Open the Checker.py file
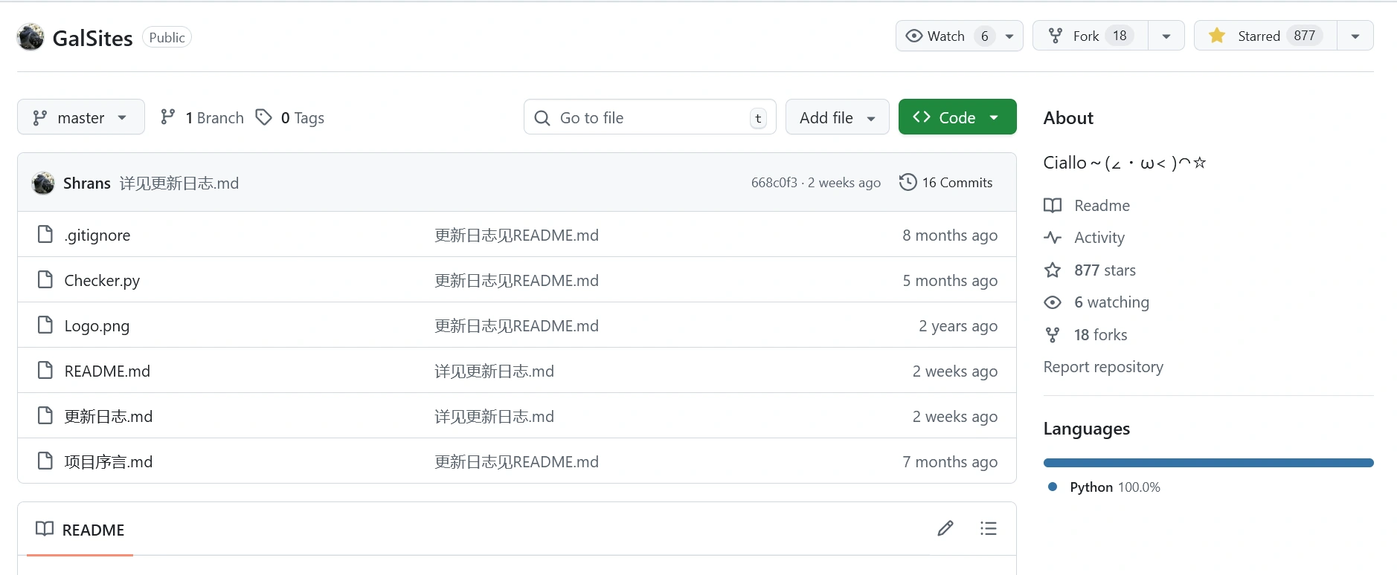The height and width of the screenshot is (575, 1397). (x=102, y=280)
